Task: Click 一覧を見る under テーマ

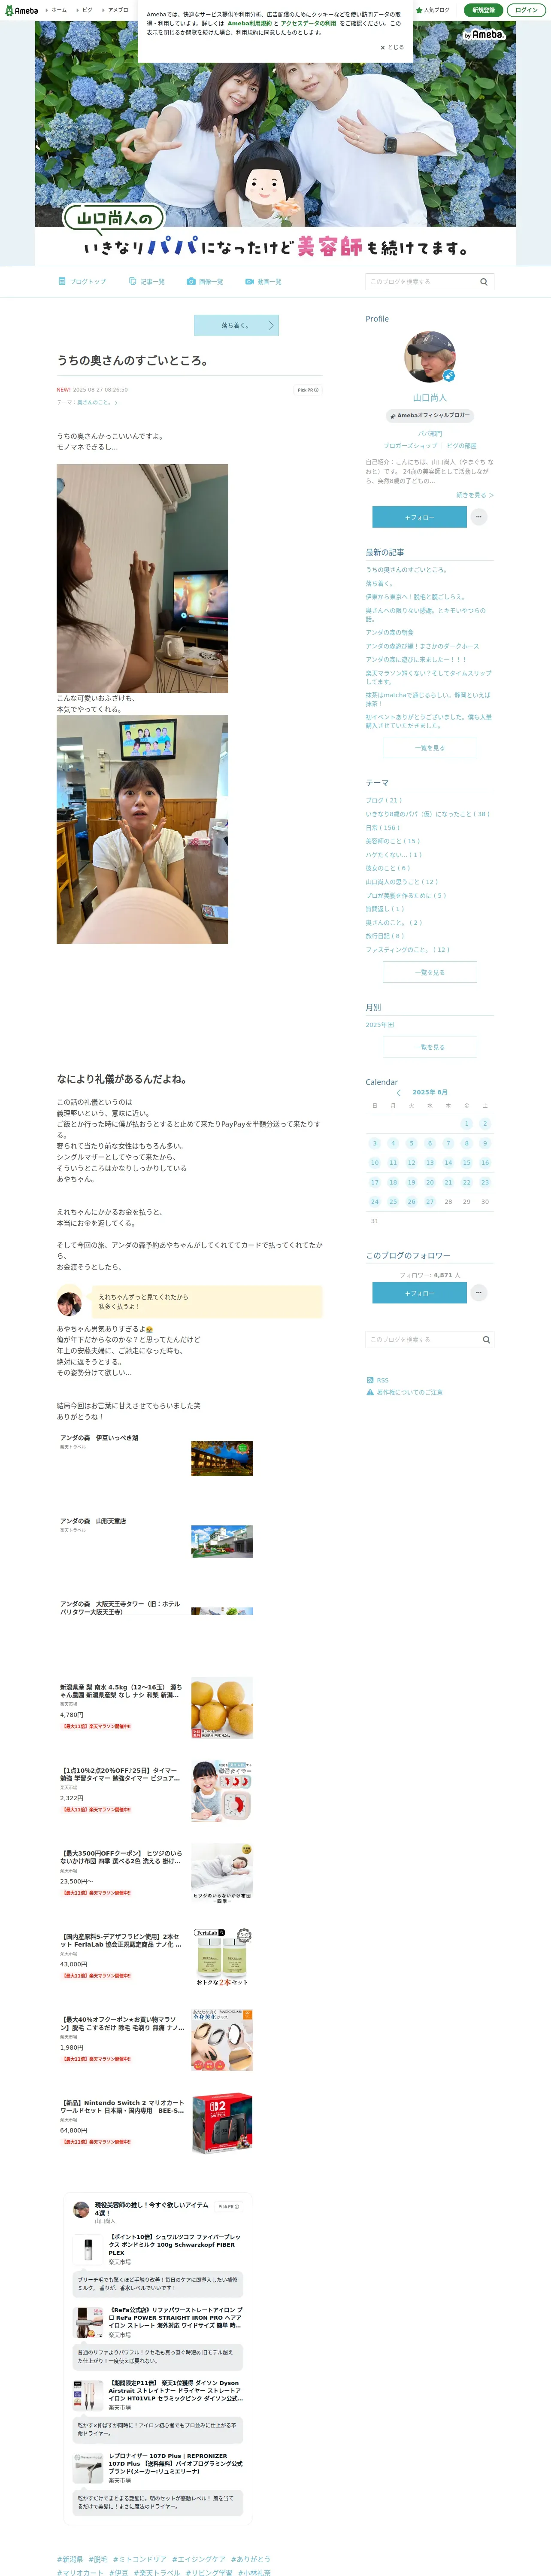Action: 430,972
